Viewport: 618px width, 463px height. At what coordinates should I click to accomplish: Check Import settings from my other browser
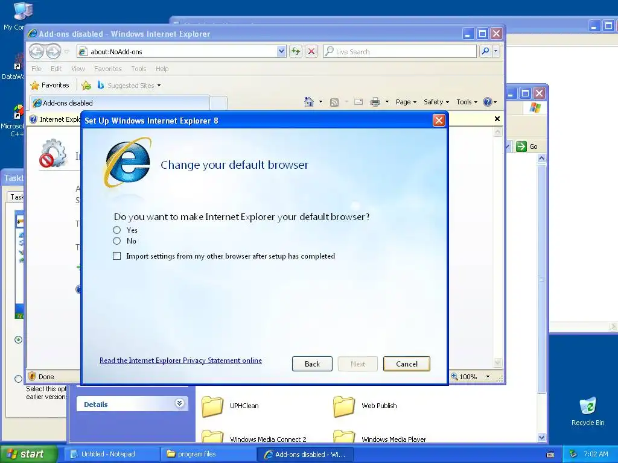tap(116, 256)
